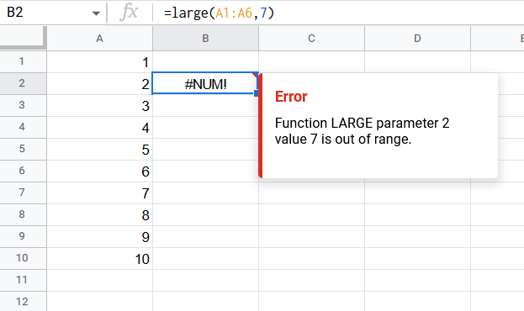Click cell B2 showing #NUM! error
Screen dimensions: 524x311
[205, 83]
